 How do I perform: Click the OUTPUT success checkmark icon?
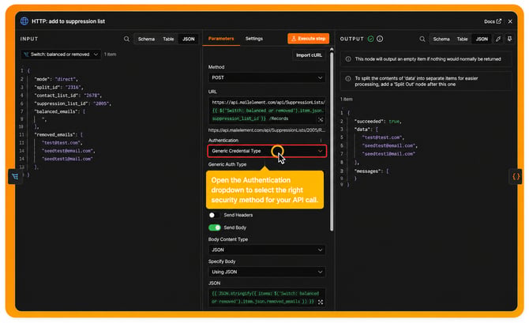coord(370,39)
